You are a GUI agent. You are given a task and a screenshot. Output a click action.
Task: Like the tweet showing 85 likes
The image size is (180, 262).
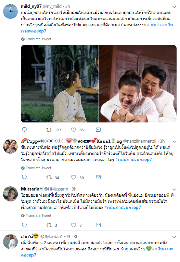tap(74, 130)
